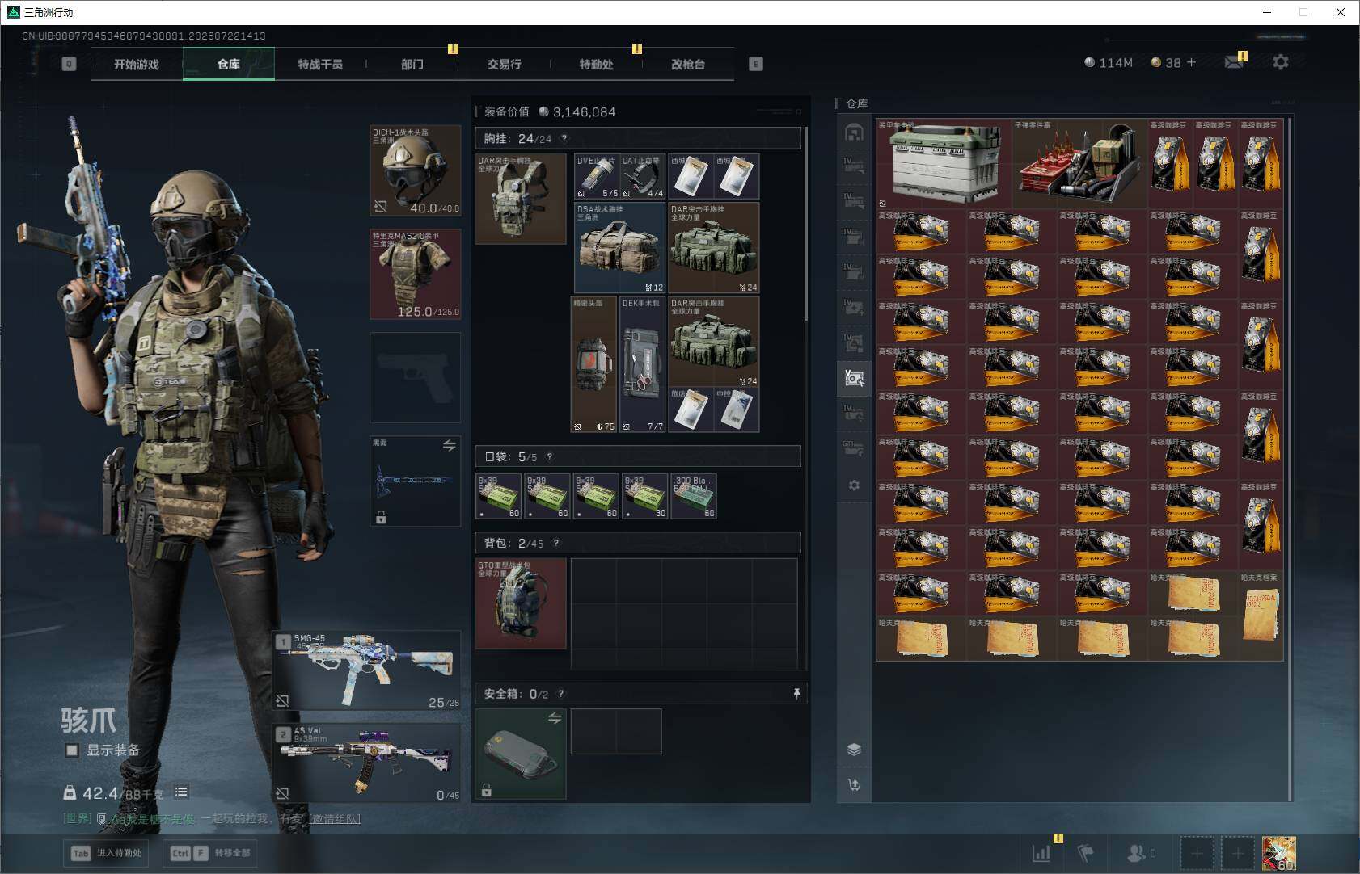Click the E next-tab key icon
This screenshot has height=874, width=1360.
pyautogui.click(x=756, y=64)
